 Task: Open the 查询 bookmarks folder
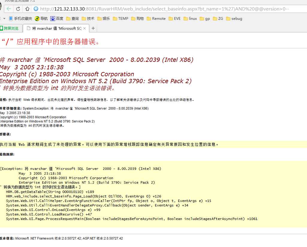72,19
